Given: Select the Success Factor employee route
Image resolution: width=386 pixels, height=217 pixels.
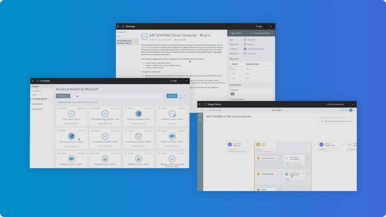Looking at the screenshot, I should [x=267, y=158].
